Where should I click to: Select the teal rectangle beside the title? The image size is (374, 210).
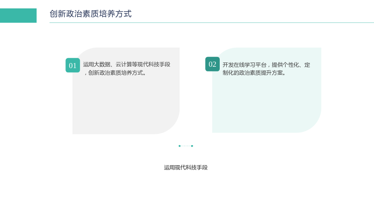point(18,15)
